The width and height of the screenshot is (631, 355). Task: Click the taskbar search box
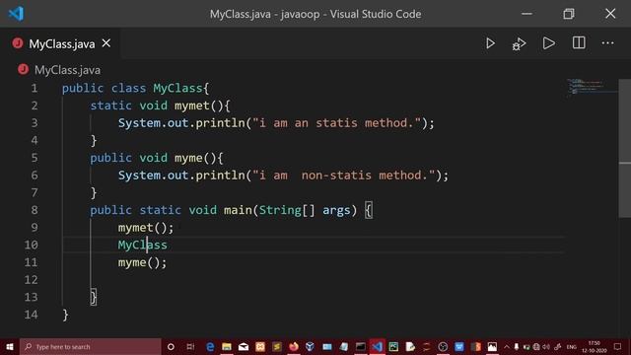pyautogui.click(x=91, y=346)
